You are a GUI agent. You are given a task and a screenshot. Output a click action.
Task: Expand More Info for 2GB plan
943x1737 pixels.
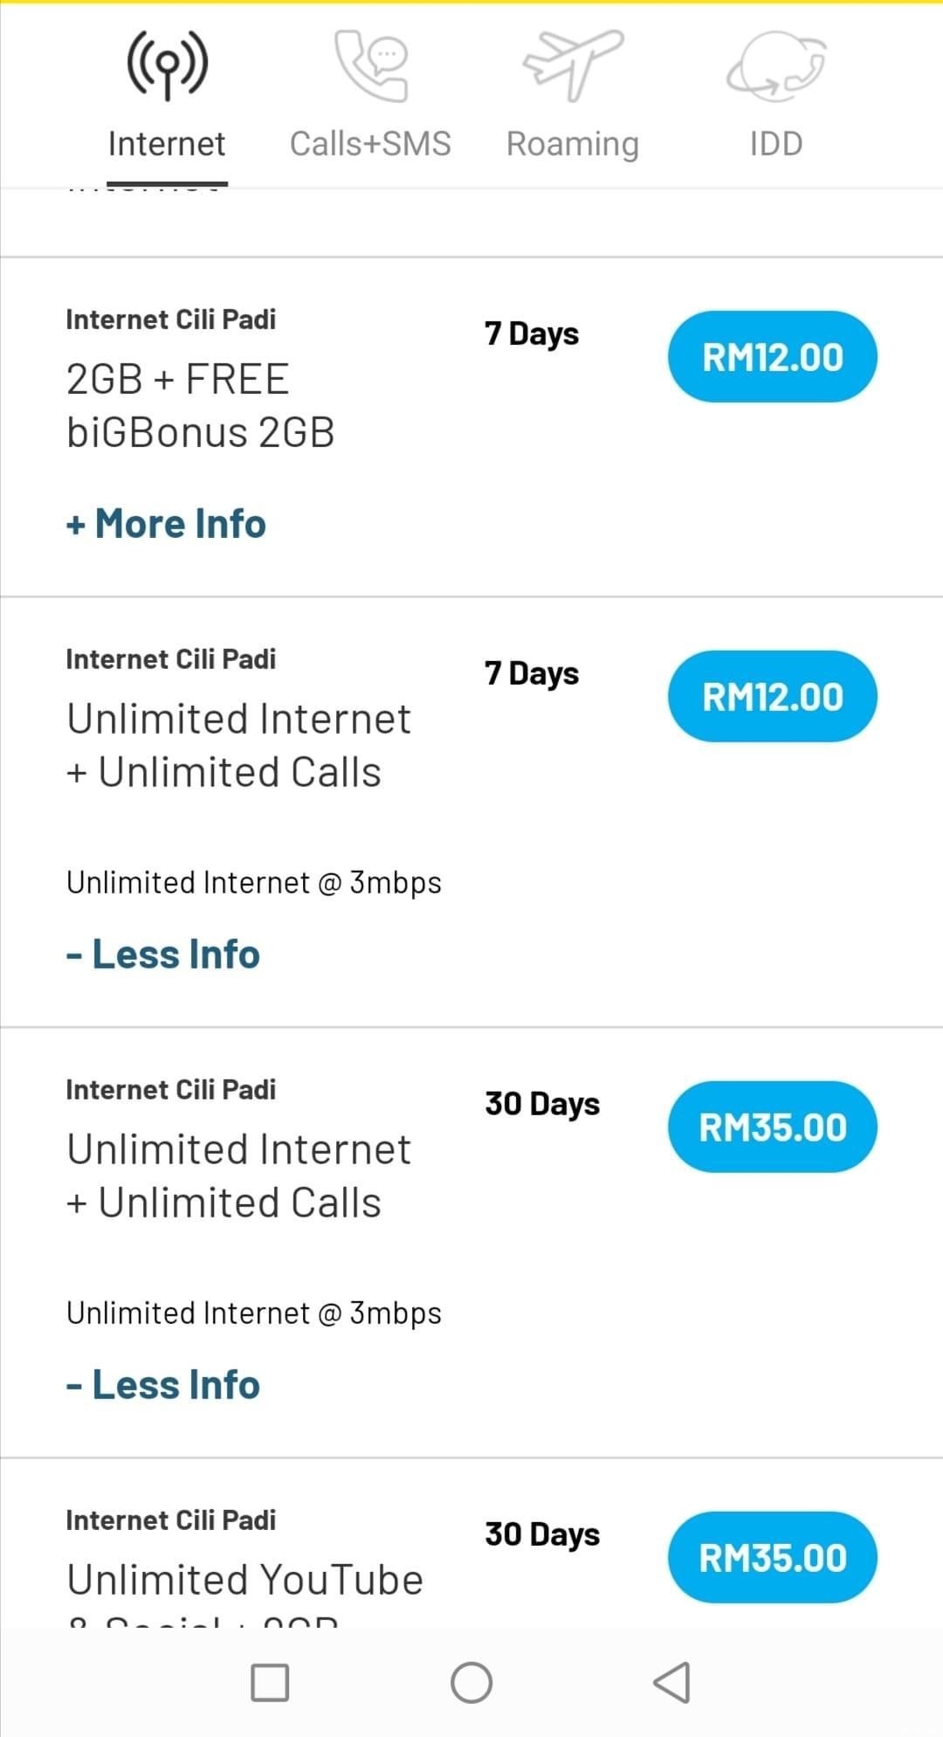pos(167,524)
